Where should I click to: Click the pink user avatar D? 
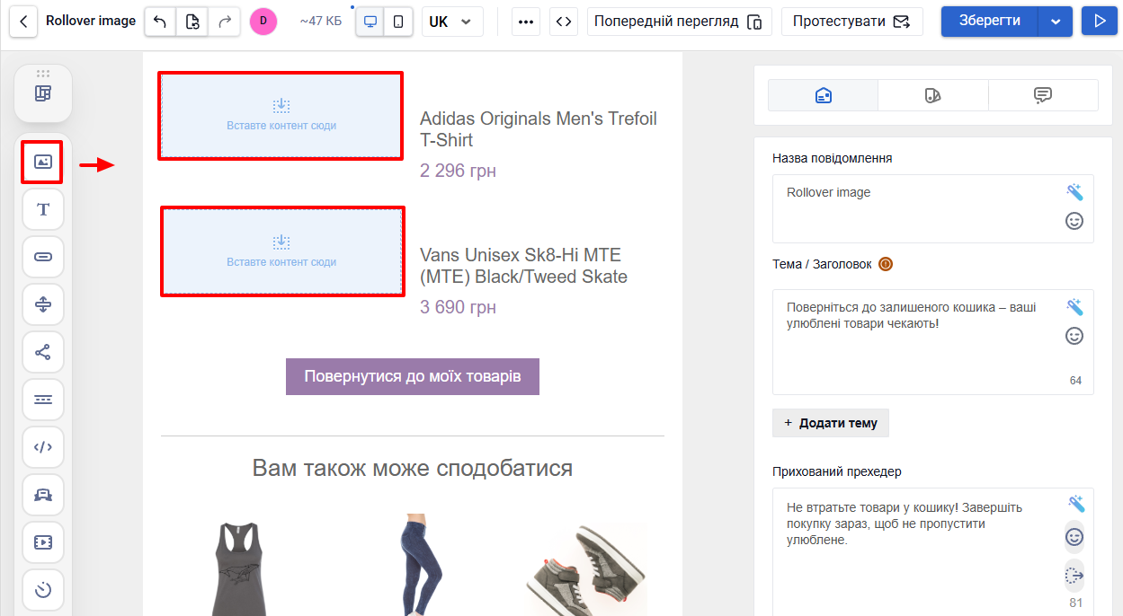point(263,22)
